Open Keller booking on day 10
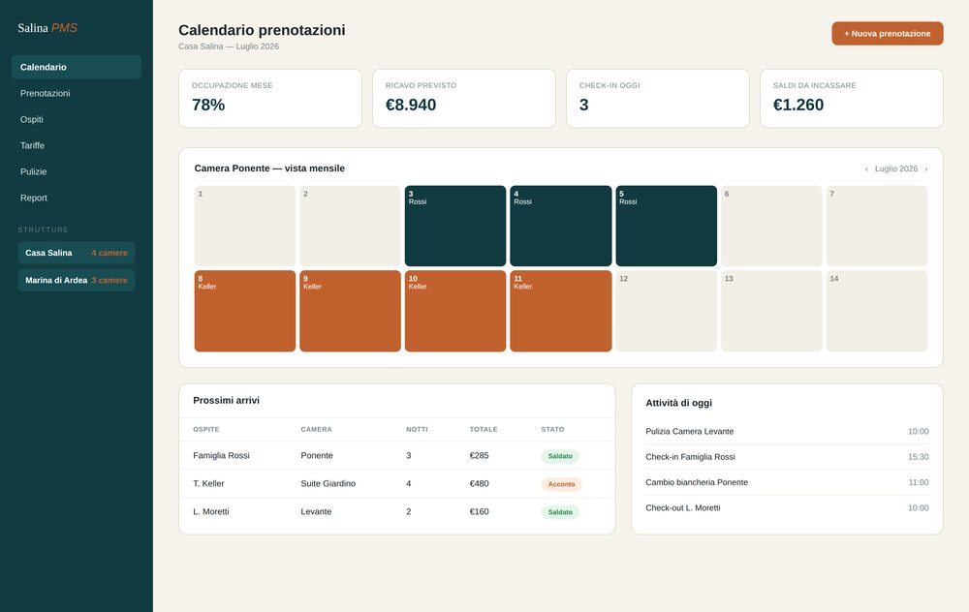 [455, 311]
